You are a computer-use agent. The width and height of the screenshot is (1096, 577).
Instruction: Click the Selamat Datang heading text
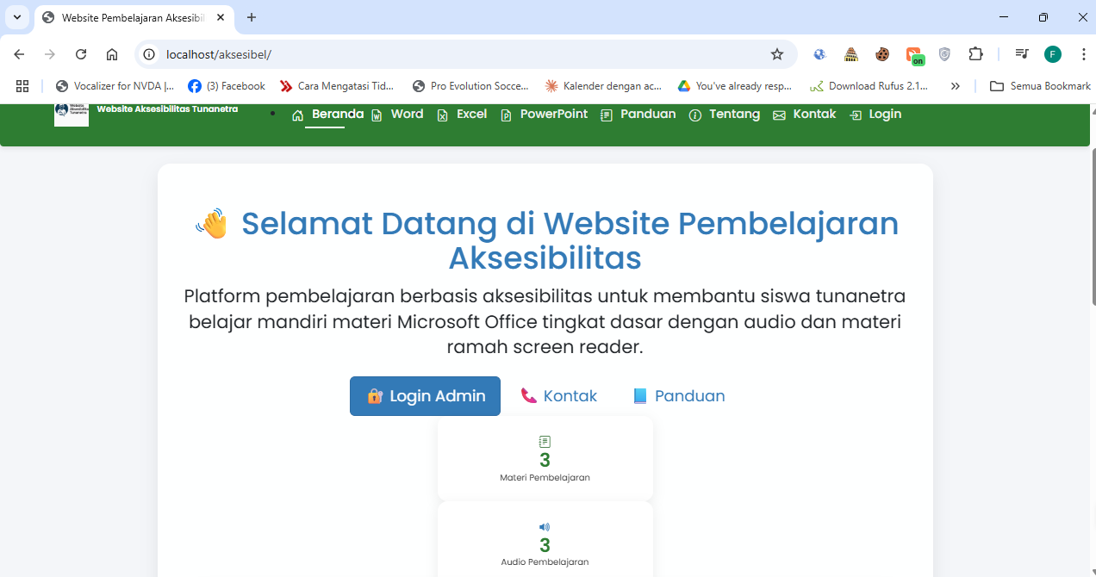546,240
